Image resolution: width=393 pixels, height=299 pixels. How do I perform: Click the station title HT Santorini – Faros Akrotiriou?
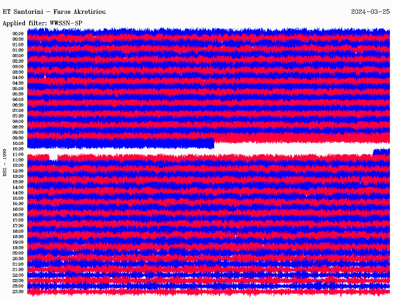click(54, 12)
